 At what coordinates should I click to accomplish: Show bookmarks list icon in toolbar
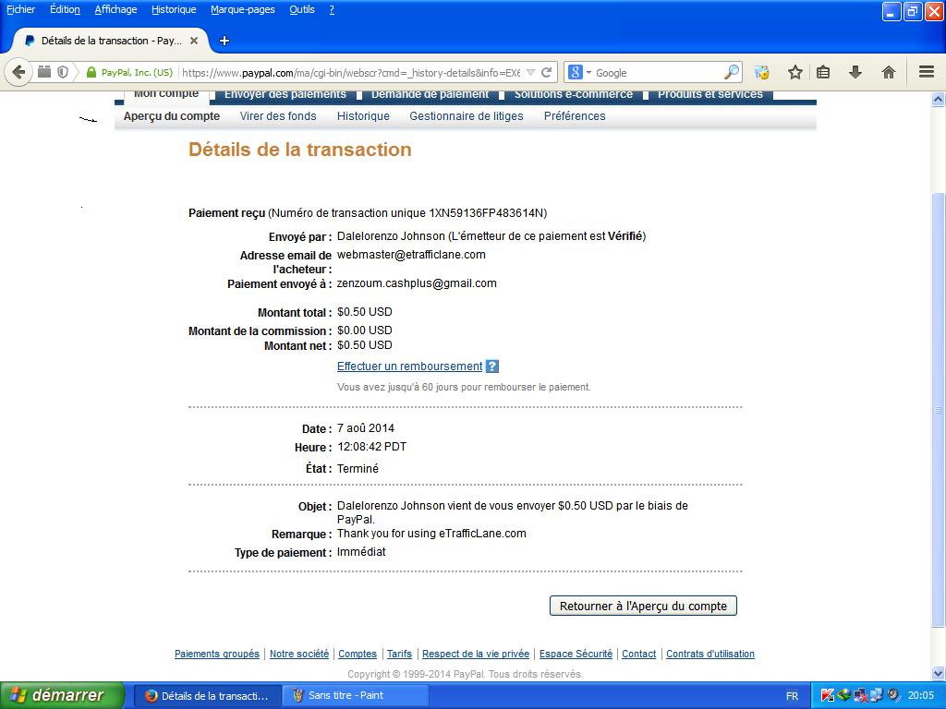pyautogui.click(x=823, y=72)
